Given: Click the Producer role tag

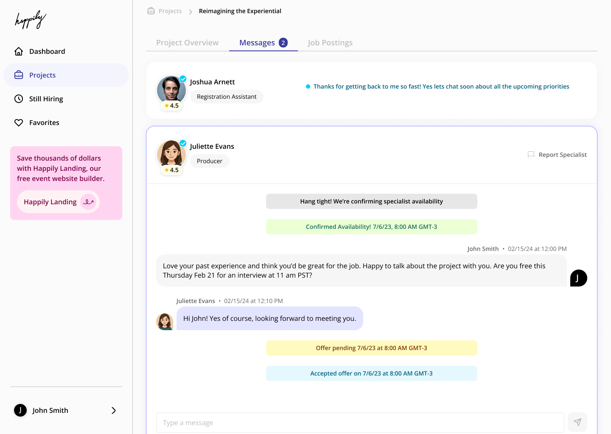Looking at the screenshot, I should pos(210,161).
